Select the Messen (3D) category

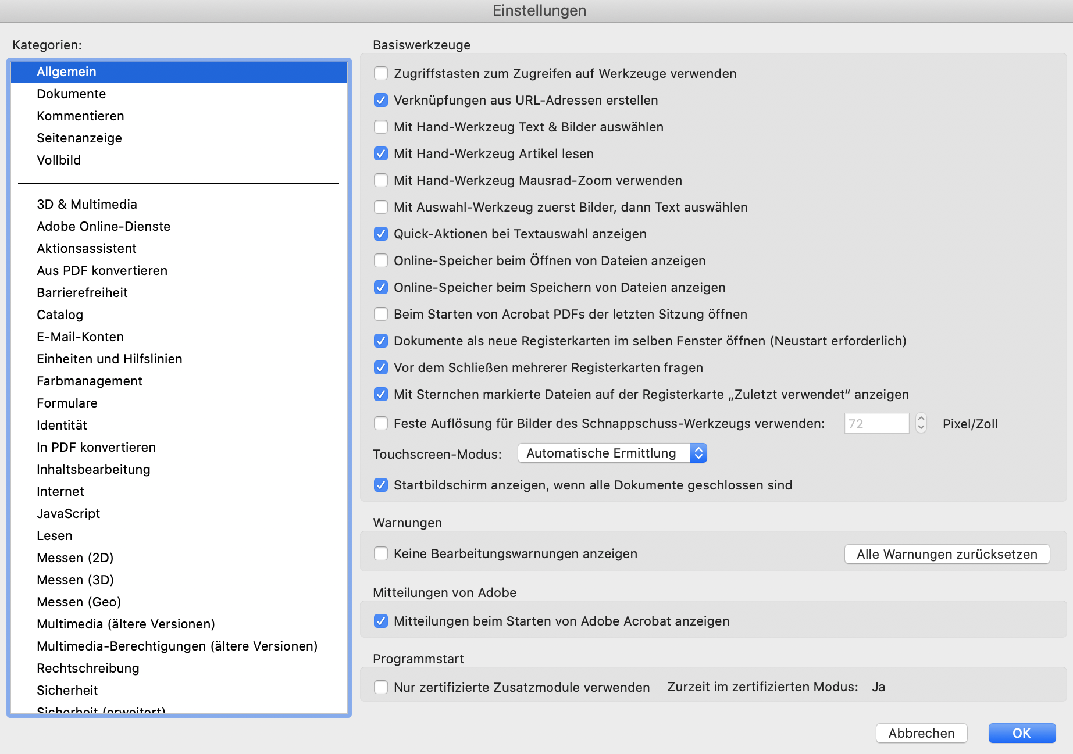(x=179, y=580)
